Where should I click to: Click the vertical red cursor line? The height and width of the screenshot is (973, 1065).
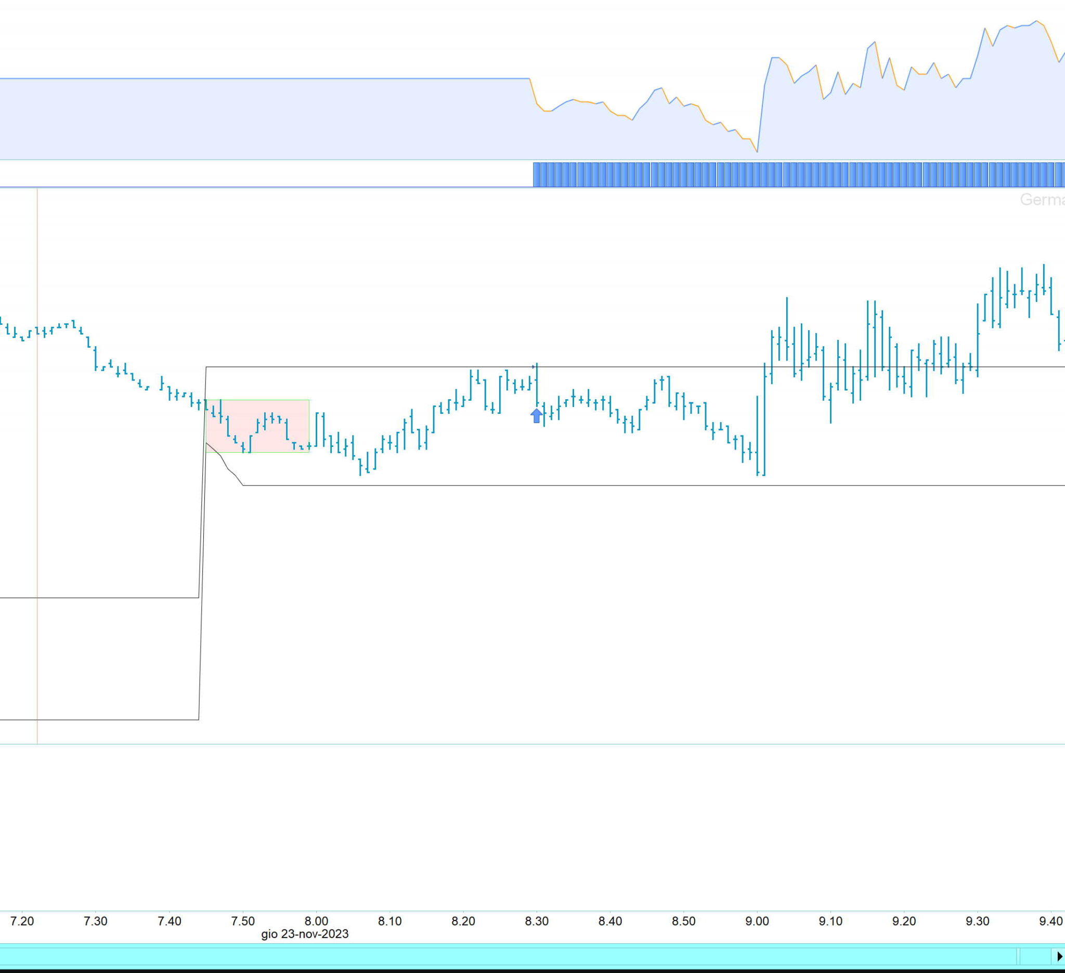coord(37,528)
